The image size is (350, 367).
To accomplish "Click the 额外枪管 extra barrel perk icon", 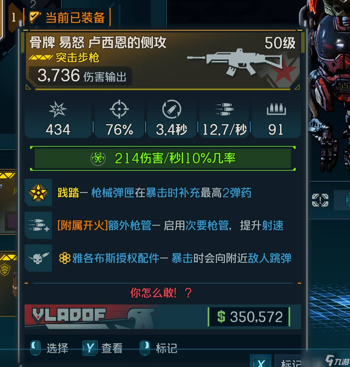I will pyautogui.click(x=38, y=225).
